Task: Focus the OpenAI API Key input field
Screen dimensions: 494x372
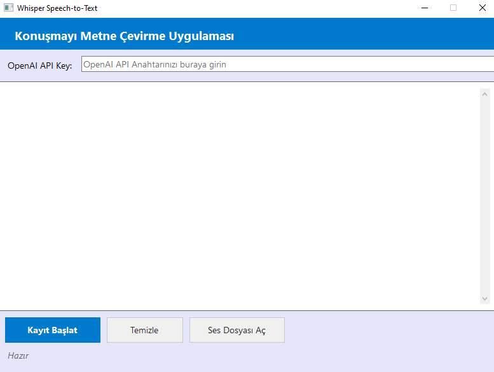Action: (x=286, y=64)
